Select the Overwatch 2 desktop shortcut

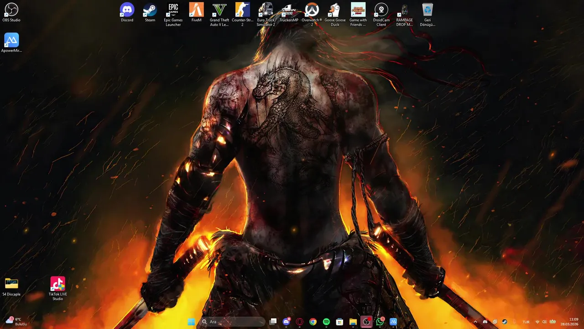[x=312, y=15]
